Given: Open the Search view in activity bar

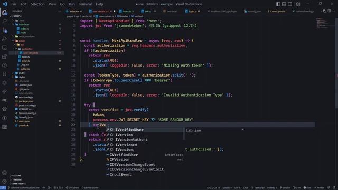Looking at the screenshot, I should [x=4, y=21].
